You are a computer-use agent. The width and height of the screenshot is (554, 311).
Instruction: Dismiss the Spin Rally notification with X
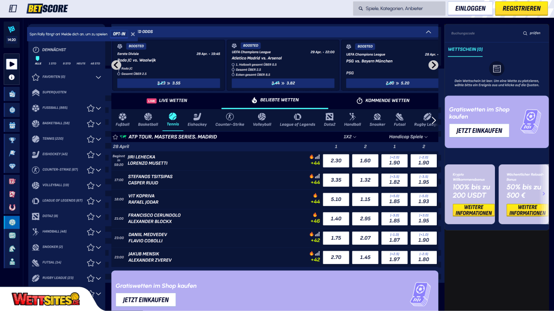pyautogui.click(x=133, y=34)
